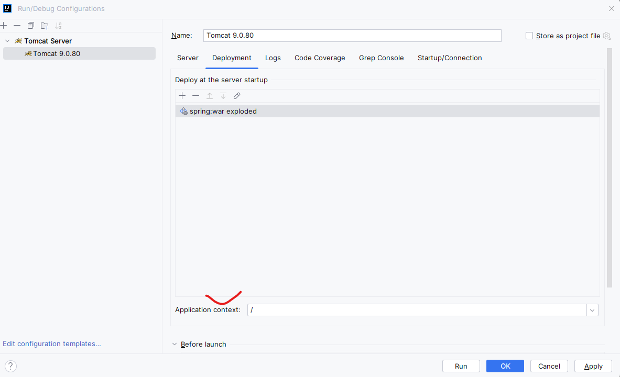
Task: Click into the Application context field
Action: (417, 310)
